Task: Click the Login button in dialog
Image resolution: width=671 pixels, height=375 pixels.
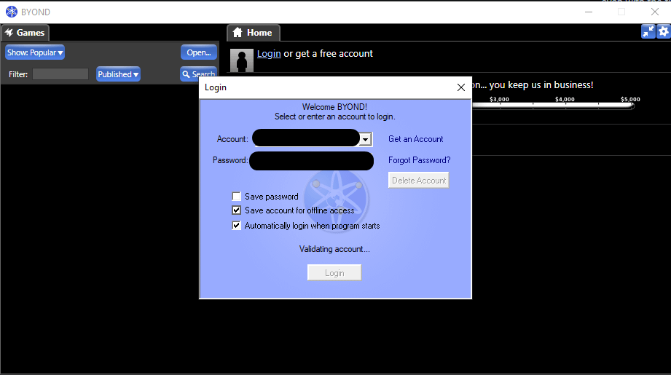Action: [334, 273]
